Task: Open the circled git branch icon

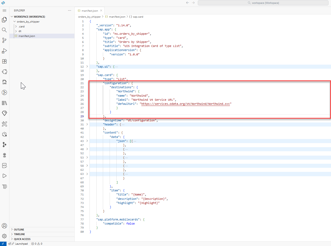Action: point(4,93)
